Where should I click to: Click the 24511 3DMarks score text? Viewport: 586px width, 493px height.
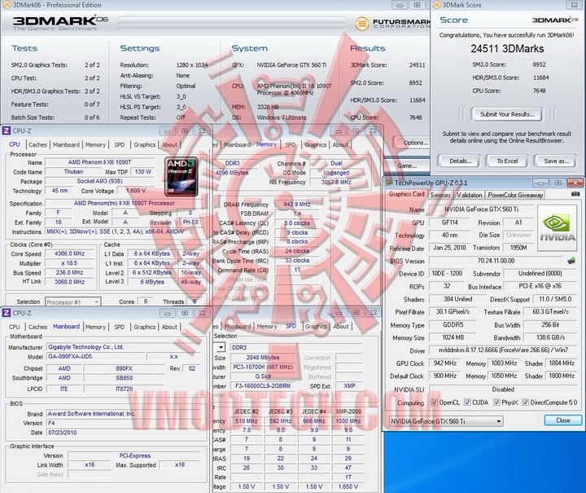pyautogui.click(x=507, y=49)
